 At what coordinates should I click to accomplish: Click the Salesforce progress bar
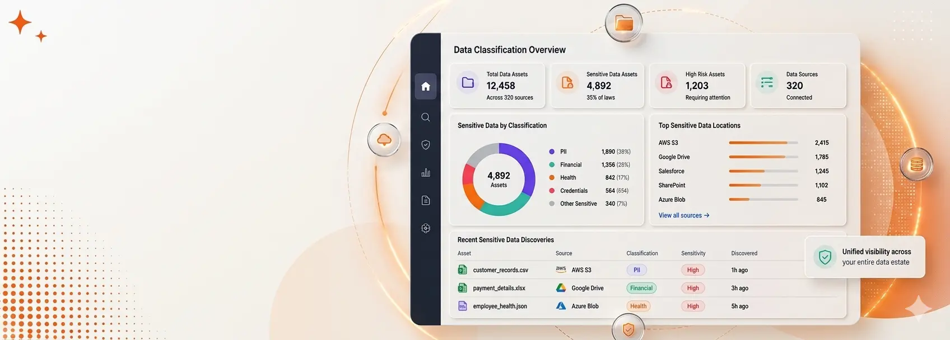[x=763, y=171]
